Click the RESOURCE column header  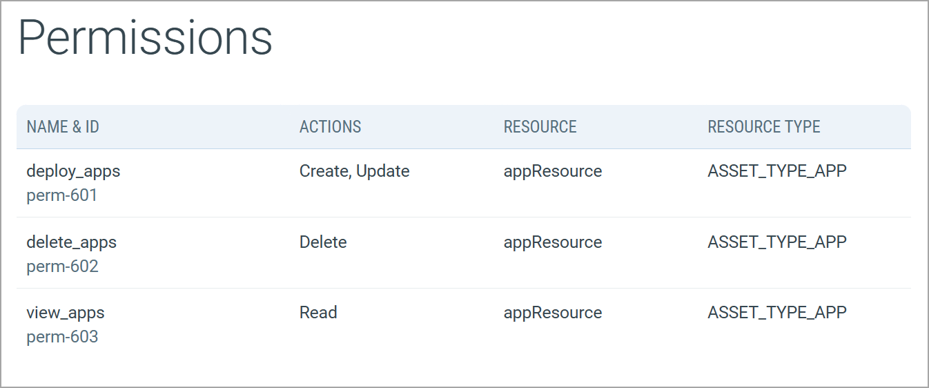pos(540,127)
